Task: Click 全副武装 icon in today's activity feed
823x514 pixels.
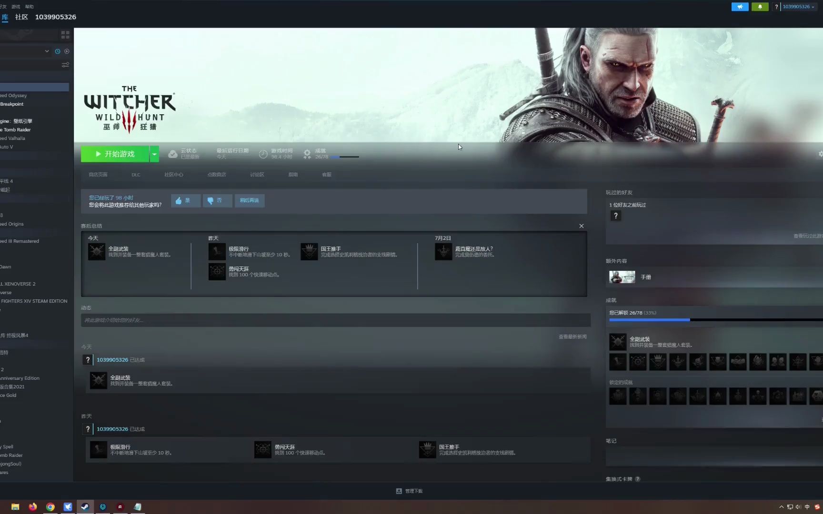Action: click(99, 380)
